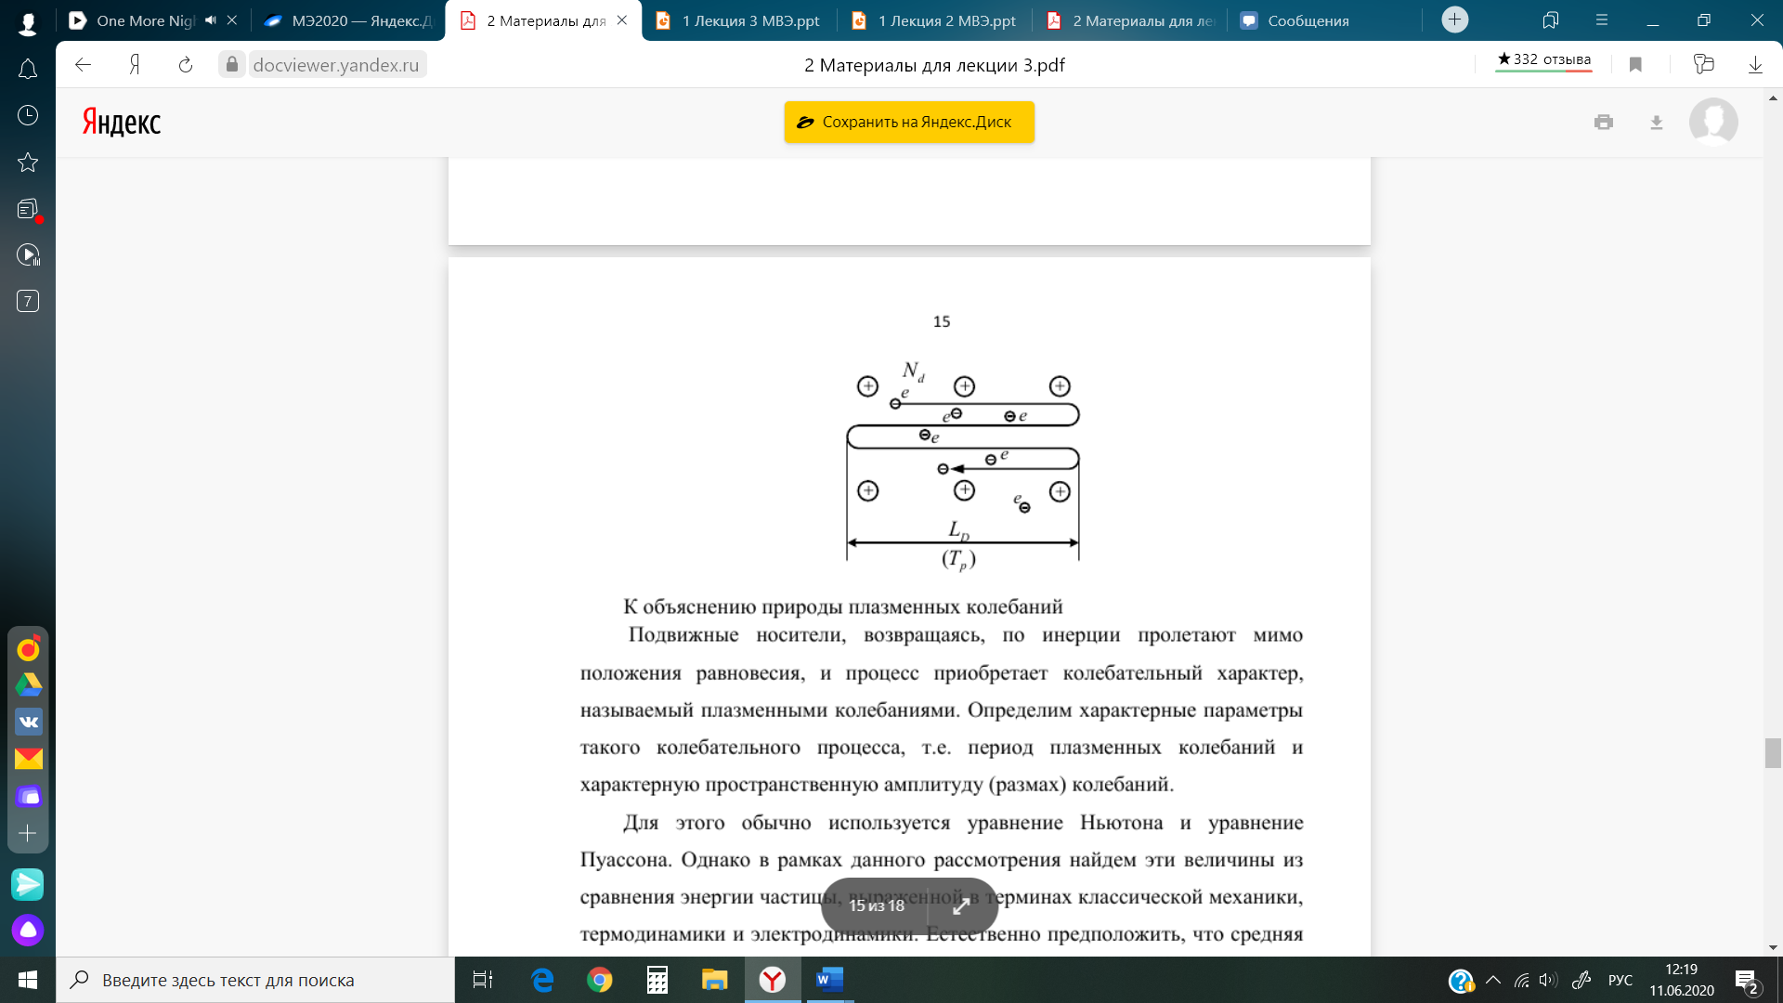Open notifications bell in browser sidebar
The width and height of the screenshot is (1783, 1003).
tap(28, 70)
